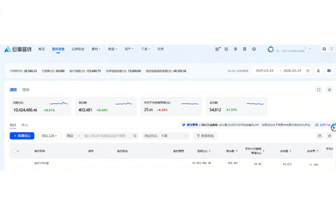
Task: Select the 项目 tab above the table
Action: [x=13, y=125]
